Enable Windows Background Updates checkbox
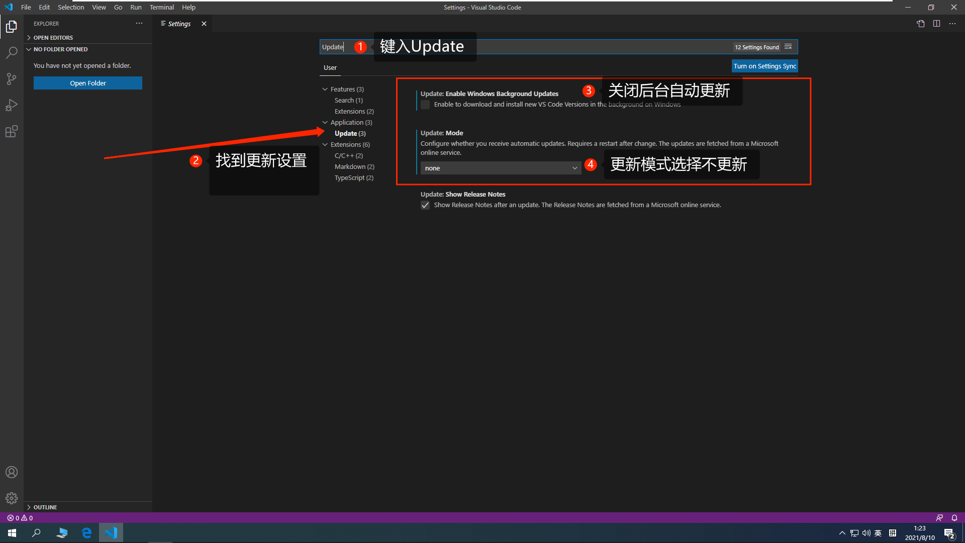The width and height of the screenshot is (965, 543). point(425,104)
